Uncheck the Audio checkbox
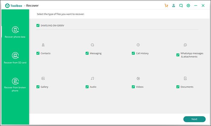Image resolution: width=211 pixels, height=126 pixels. click(x=87, y=87)
